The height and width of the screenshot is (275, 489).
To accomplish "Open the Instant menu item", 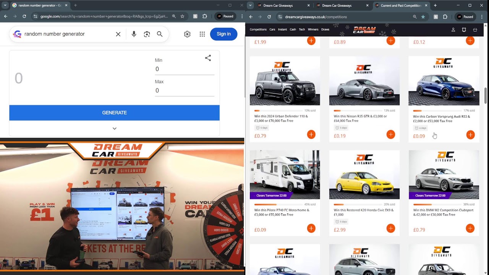I will (x=282, y=29).
